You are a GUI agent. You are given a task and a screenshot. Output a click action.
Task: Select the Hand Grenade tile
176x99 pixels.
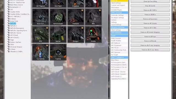click(x=58, y=17)
